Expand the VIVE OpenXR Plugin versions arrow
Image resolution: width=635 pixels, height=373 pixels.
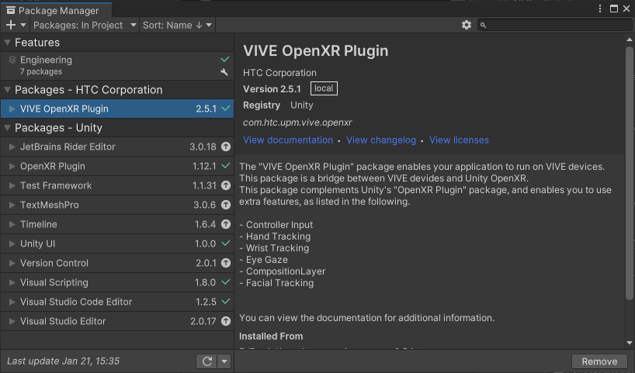click(x=12, y=109)
